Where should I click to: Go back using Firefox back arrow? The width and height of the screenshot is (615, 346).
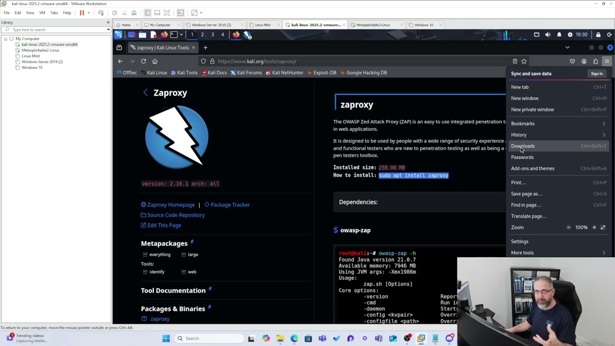point(120,61)
